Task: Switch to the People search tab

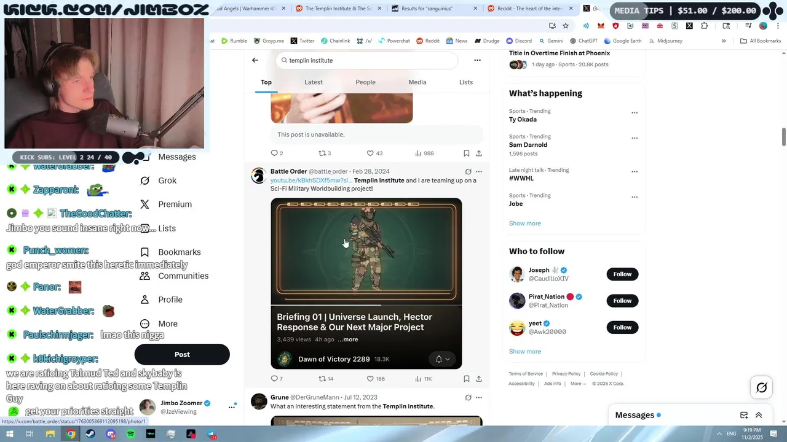Action: point(365,82)
